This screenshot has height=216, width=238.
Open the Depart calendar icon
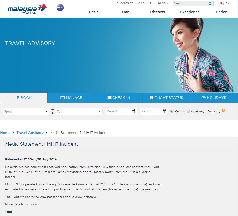tap(134, 111)
